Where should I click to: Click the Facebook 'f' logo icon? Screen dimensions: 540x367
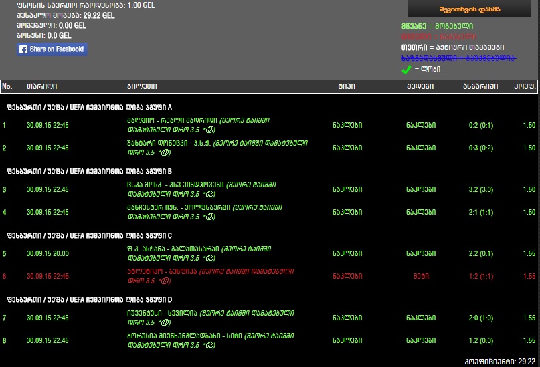[x=23, y=49]
